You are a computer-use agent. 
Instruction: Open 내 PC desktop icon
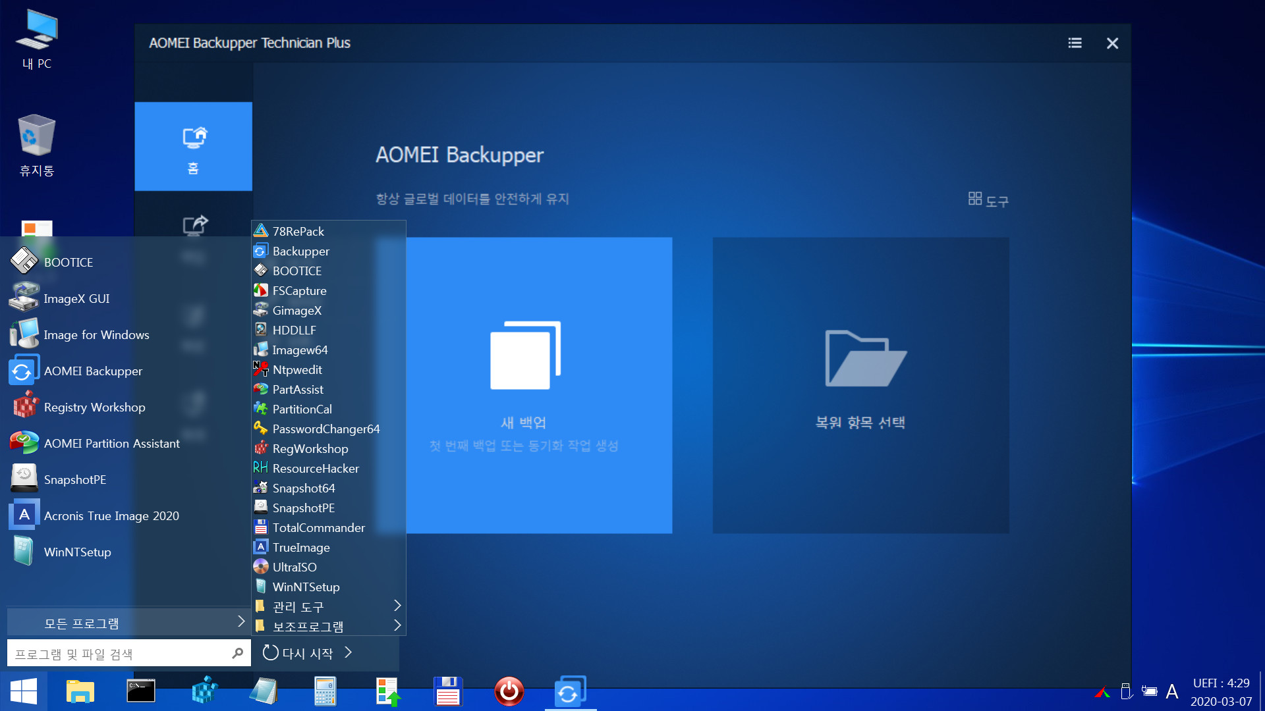(x=37, y=39)
